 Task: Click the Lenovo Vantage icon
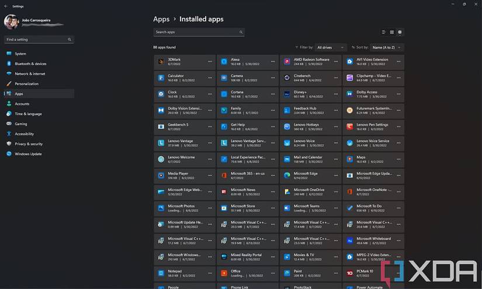(x=161, y=143)
